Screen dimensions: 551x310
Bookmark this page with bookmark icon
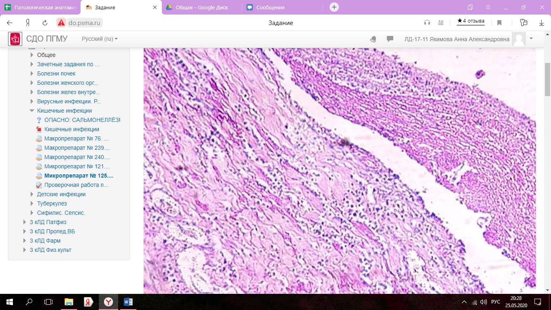(x=499, y=23)
